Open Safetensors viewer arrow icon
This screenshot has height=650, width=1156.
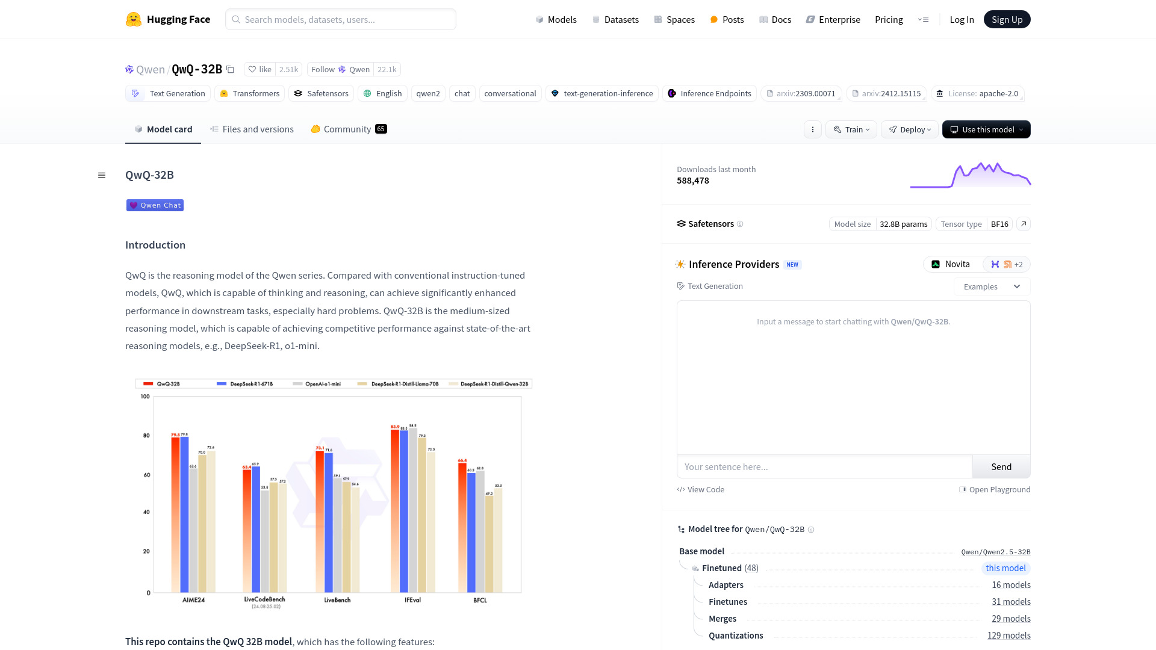[1023, 224]
